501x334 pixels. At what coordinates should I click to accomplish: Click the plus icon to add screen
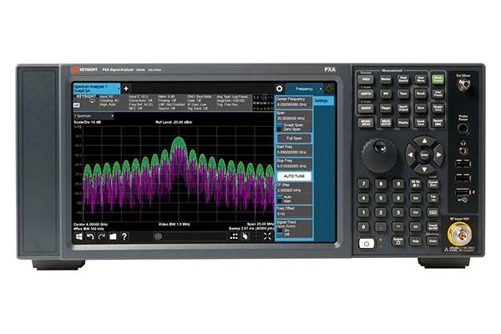(126, 88)
